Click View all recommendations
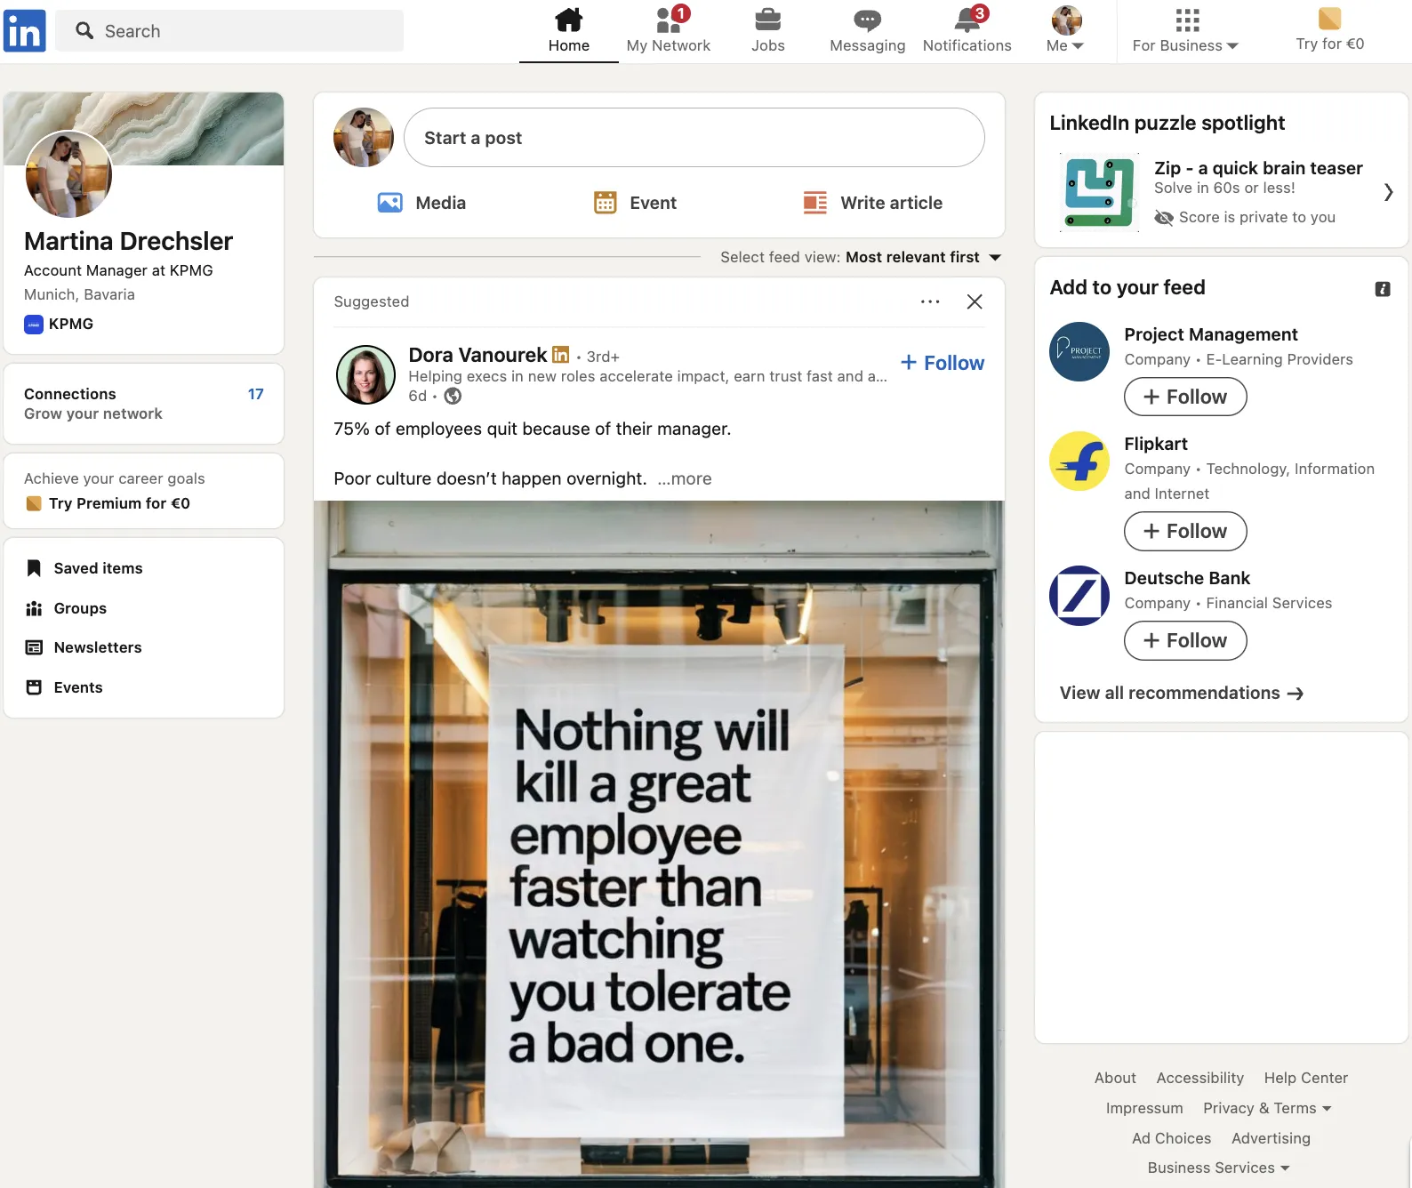1412x1188 pixels. pos(1182,693)
